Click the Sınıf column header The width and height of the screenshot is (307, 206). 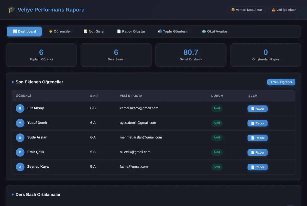click(x=94, y=96)
